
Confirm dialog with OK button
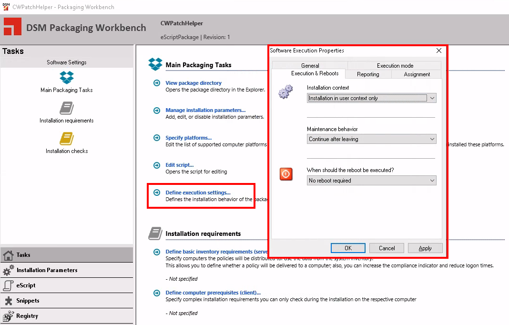(348, 248)
